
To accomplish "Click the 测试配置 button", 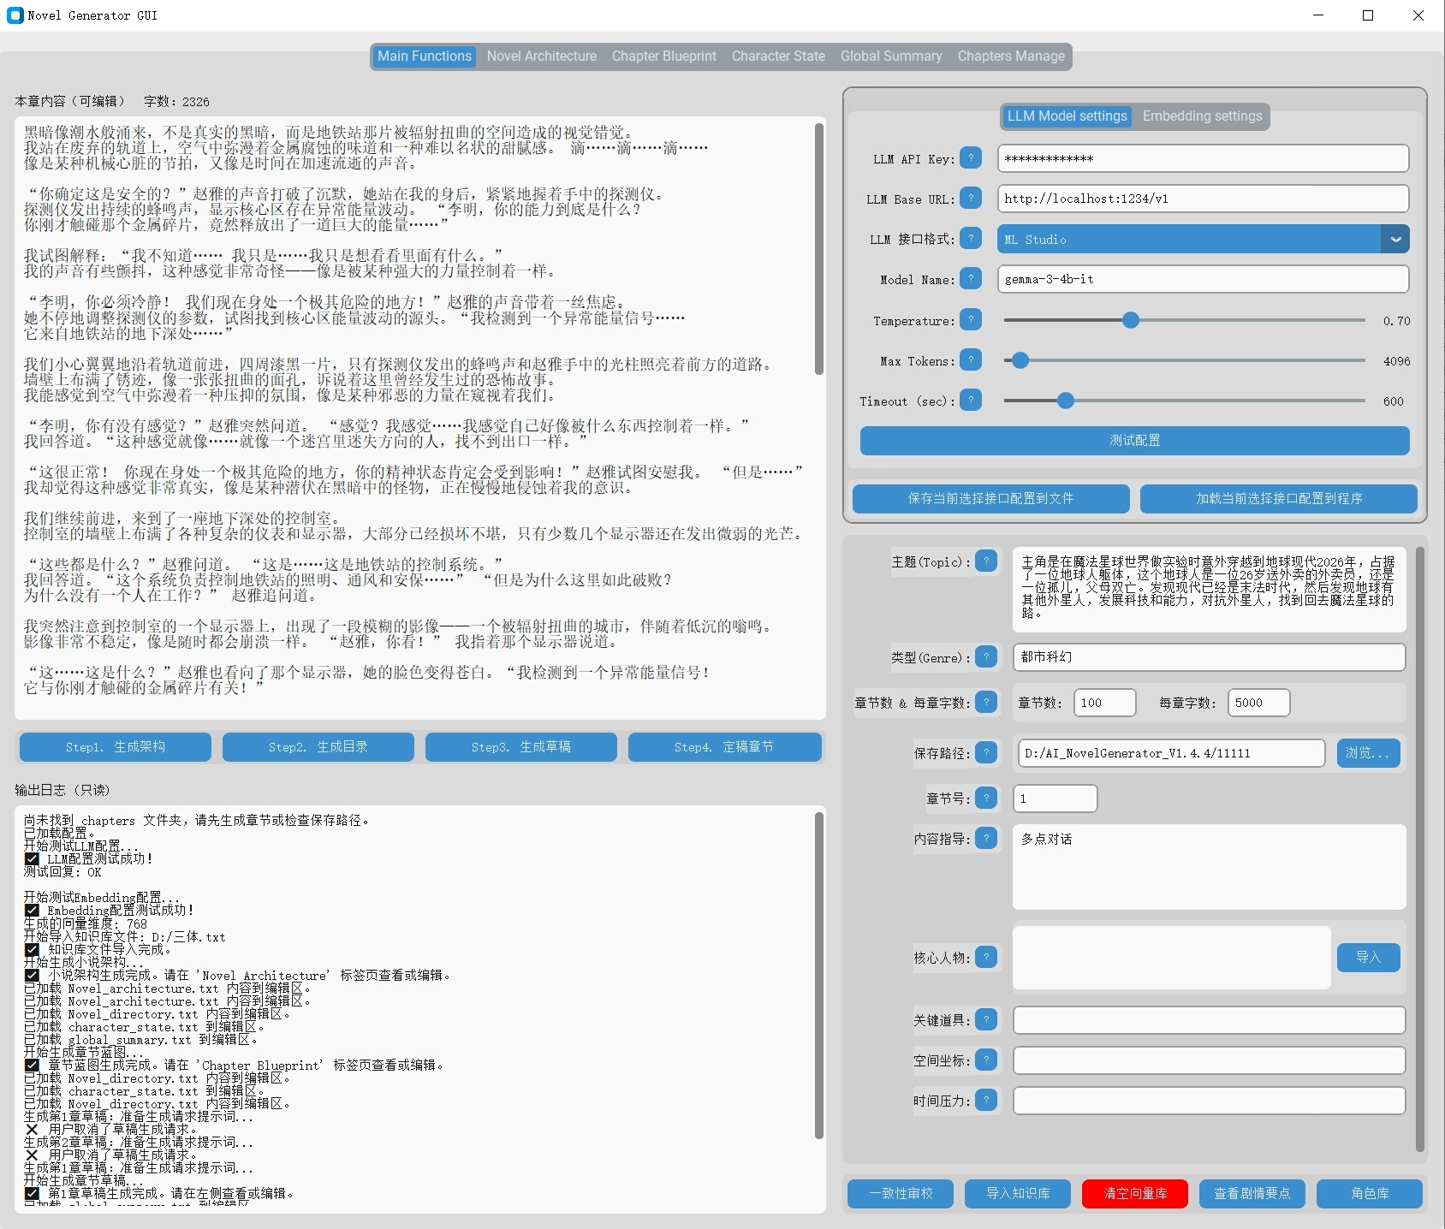I will [1134, 441].
